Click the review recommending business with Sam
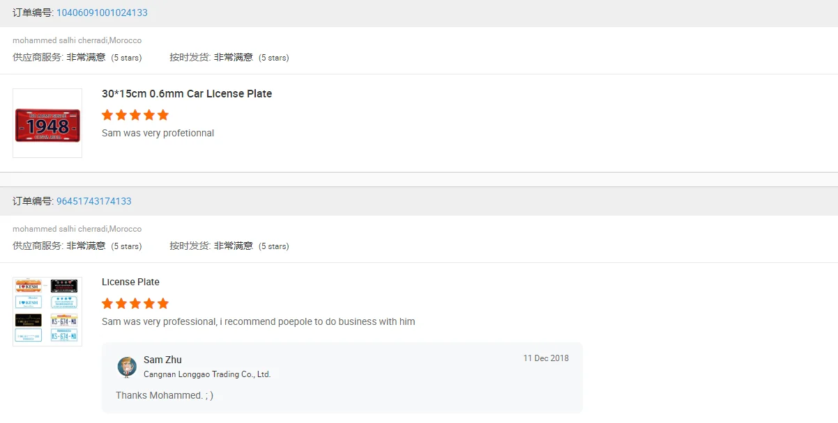This screenshot has width=838, height=423. pyautogui.click(x=258, y=321)
